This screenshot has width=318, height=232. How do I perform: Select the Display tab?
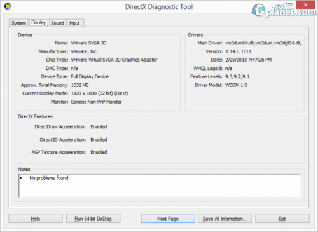[39, 22]
